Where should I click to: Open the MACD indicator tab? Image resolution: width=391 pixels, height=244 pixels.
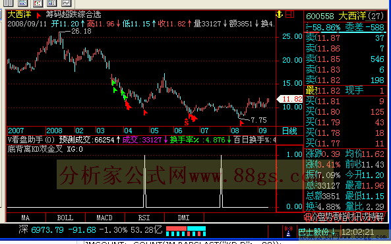(x=105, y=218)
